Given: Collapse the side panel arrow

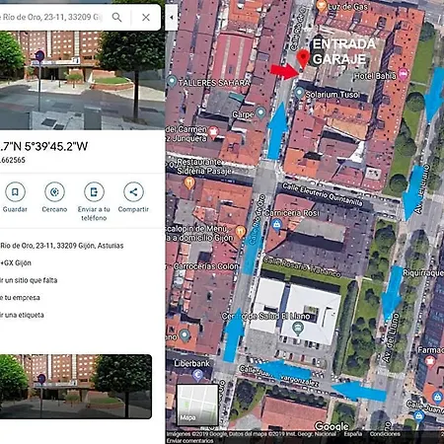Looking at the screenshot, I should click(172, 17).
